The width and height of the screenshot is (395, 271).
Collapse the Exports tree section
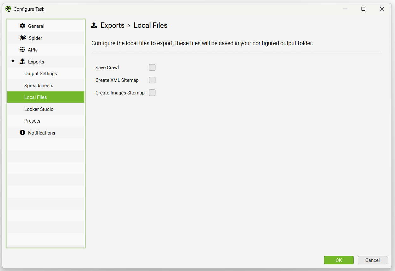click(13, 62)
